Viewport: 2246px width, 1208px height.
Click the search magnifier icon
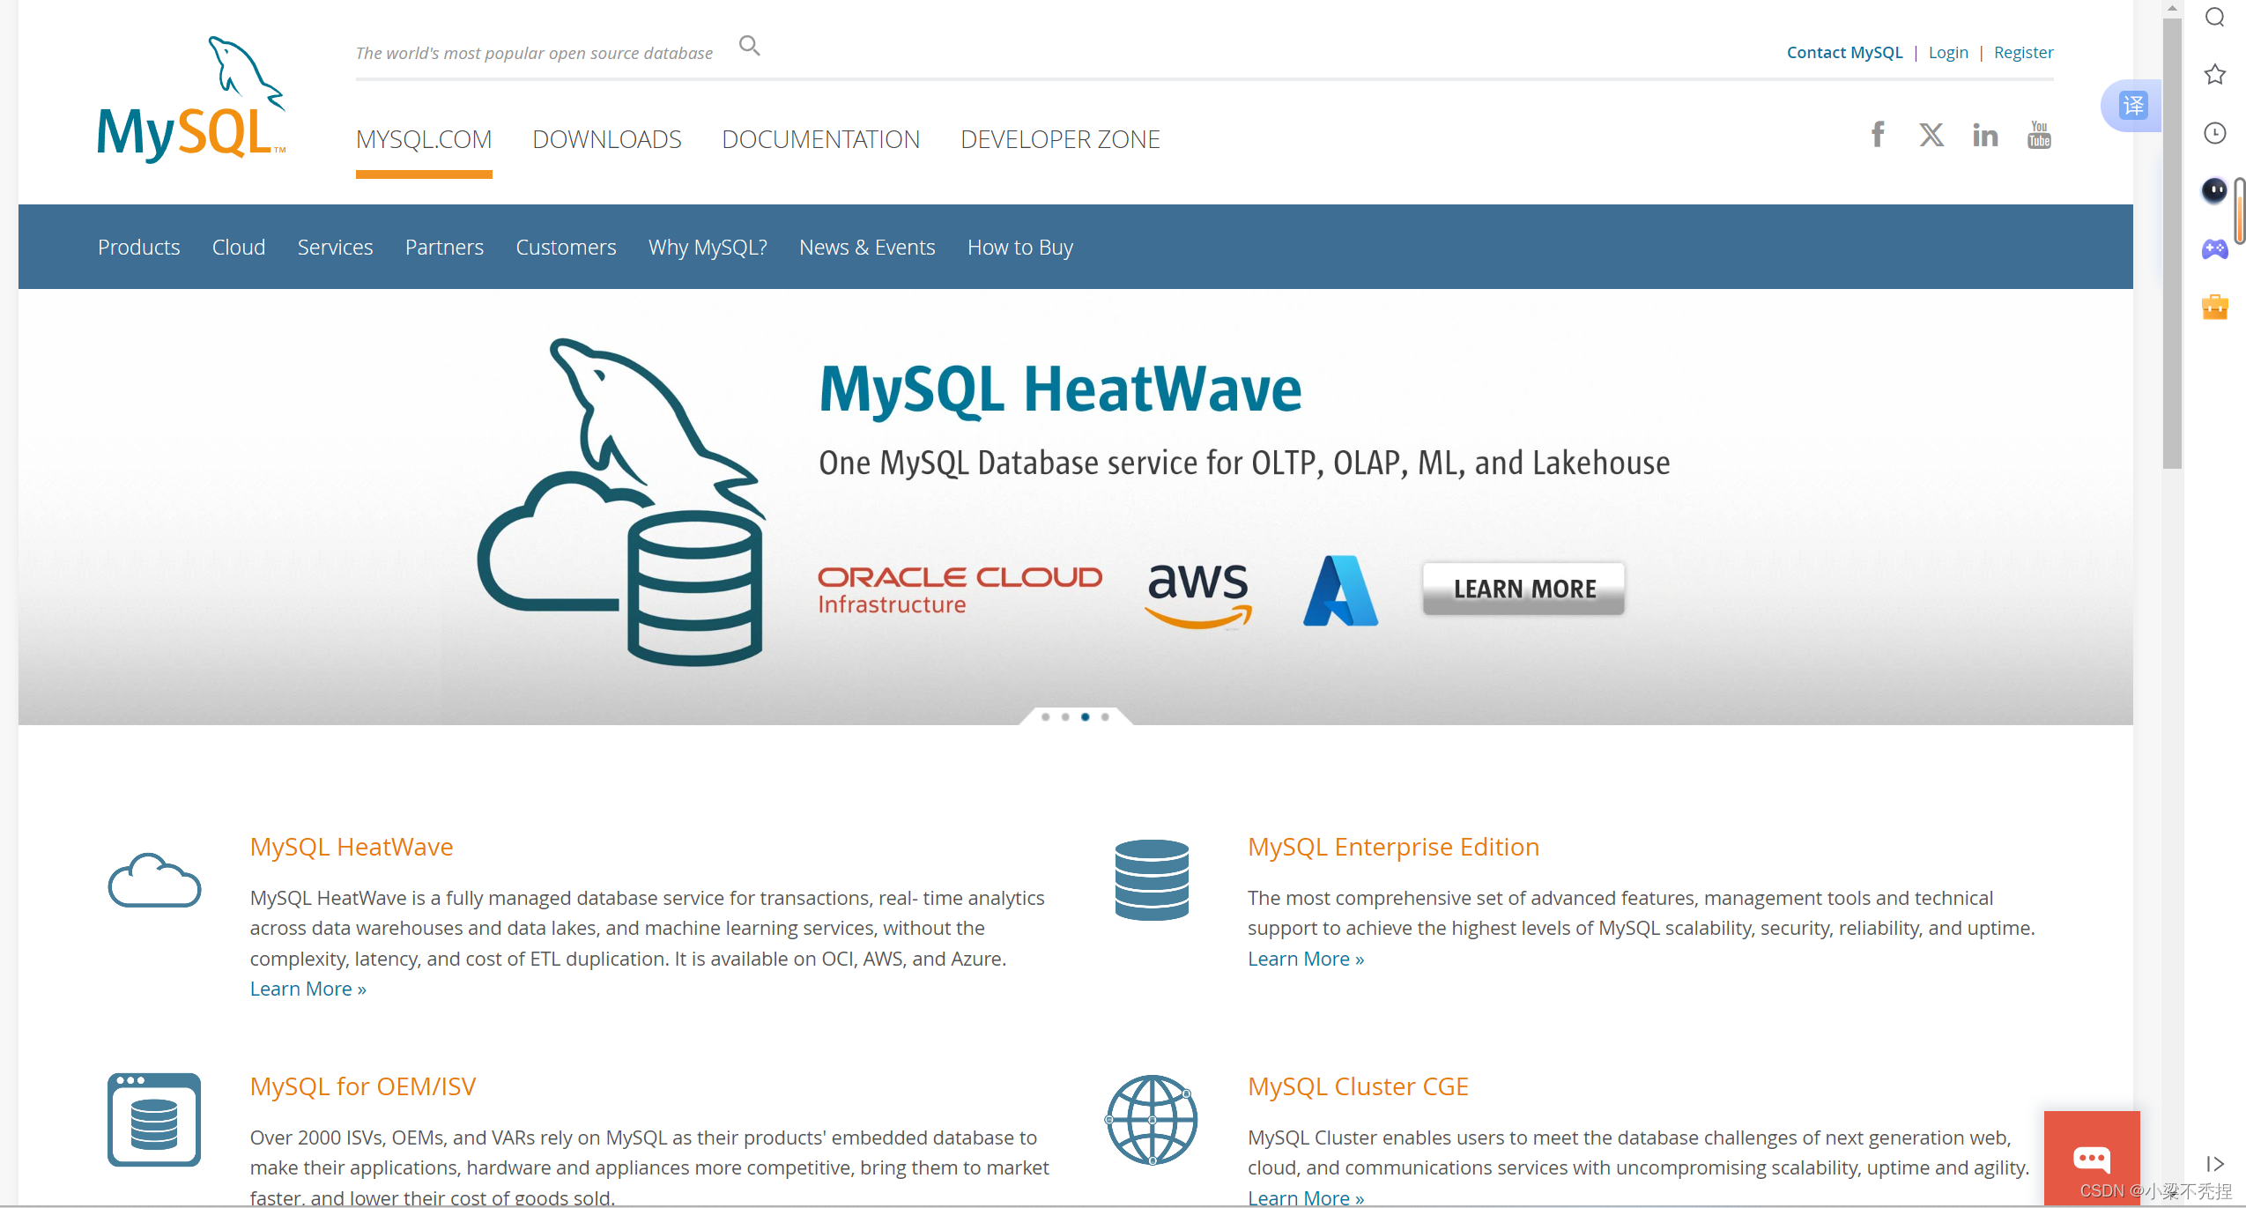pyautogui.click(x=749, y=46)
